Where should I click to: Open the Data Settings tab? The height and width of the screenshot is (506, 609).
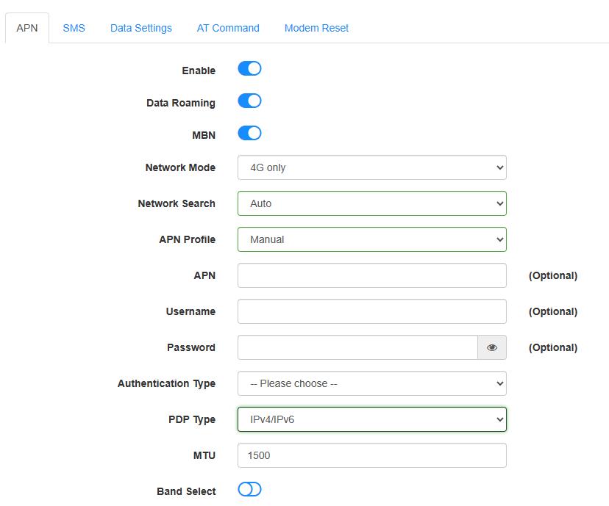click(141, 28)
